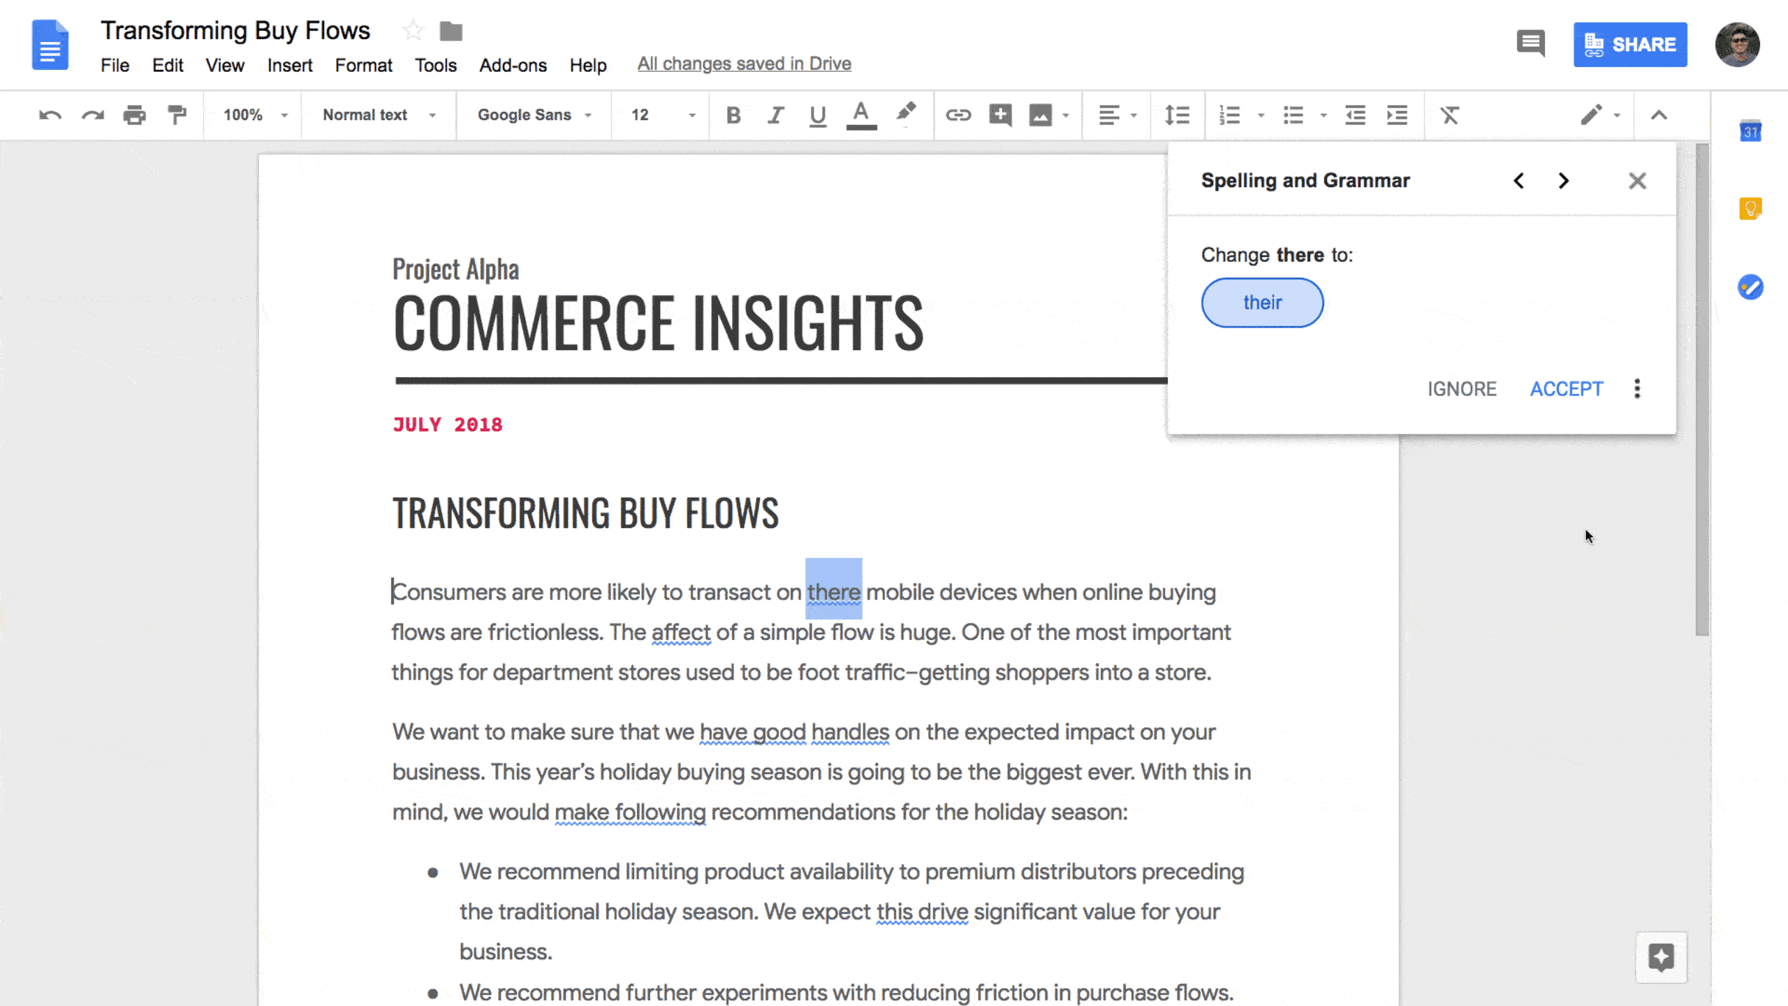
Task: Open the Tools menu
Action: 434,65
